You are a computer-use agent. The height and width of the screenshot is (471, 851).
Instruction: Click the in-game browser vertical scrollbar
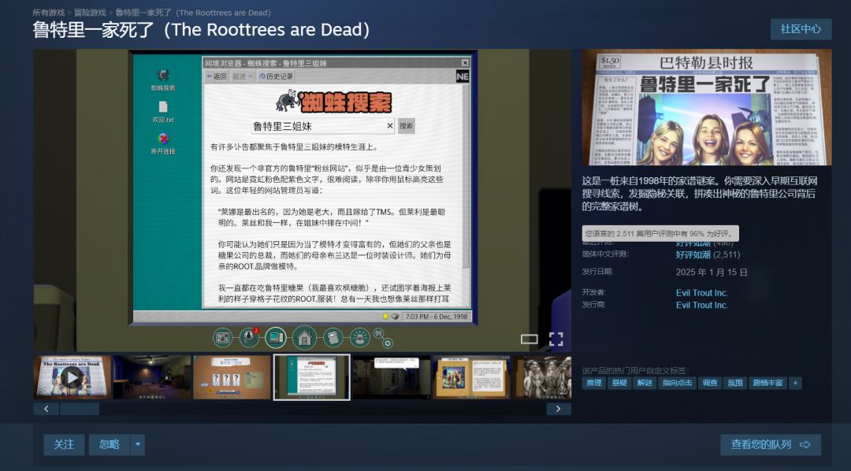466,176
